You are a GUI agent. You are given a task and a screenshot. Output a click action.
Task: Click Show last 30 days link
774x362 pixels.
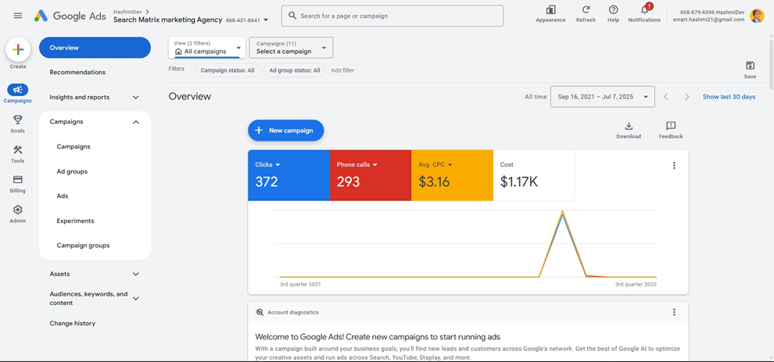click(x=729, y=97)
